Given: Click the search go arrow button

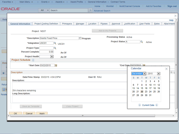Looking at the screenshot, I should (90, 10).
